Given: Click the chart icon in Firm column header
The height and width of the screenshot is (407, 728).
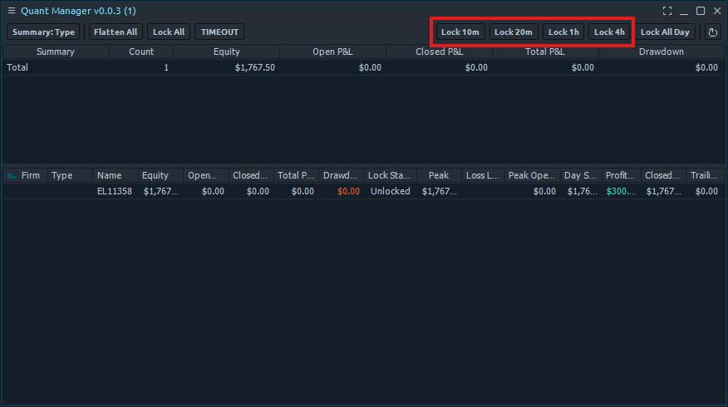Looking at the screenshot, I should click(x=12, y=175).
